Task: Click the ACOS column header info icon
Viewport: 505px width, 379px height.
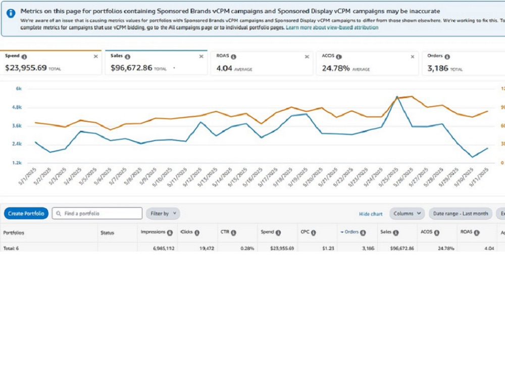Action: 437,232
